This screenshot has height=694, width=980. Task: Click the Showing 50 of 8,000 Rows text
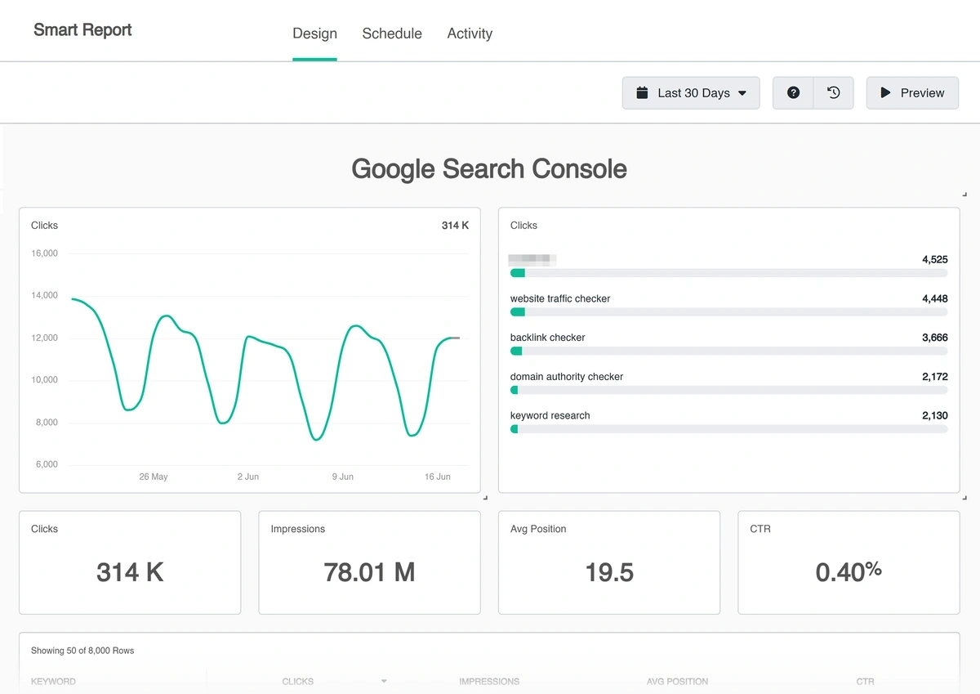(x=82, y=651)
